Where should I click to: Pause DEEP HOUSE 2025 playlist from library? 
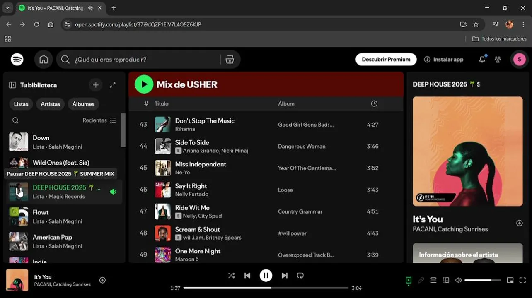click(x=19, y=192)
